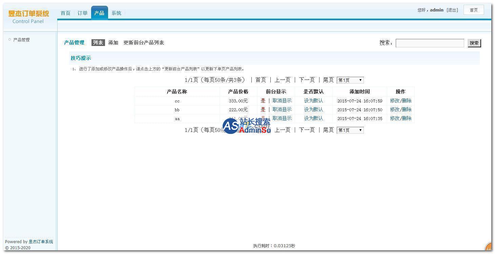Click the 添加时间 column header

pos(360,92)
